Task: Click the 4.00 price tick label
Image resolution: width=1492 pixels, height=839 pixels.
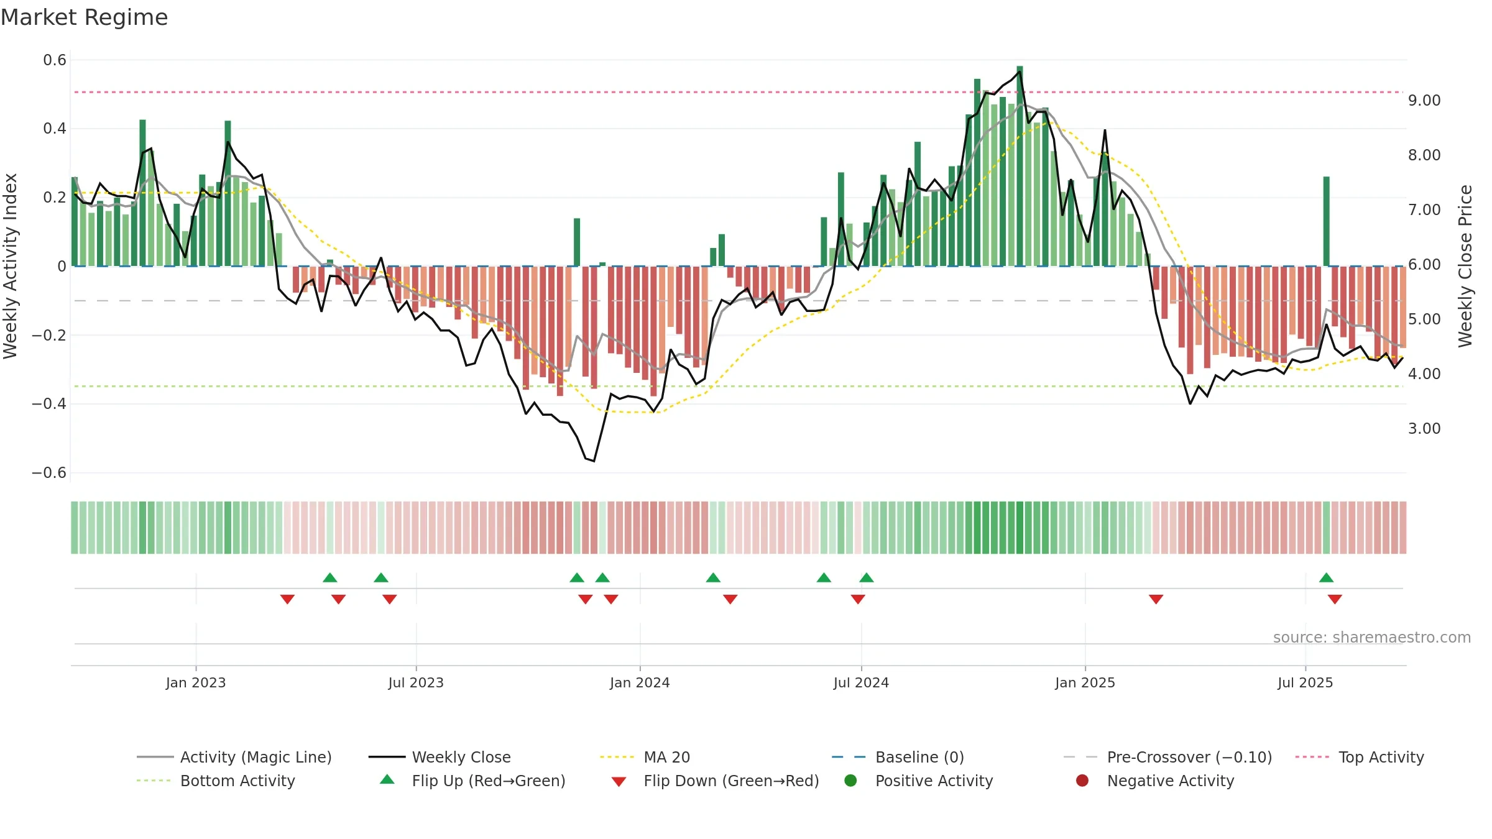Action: pyautogui.click(x=1424, y=374)
